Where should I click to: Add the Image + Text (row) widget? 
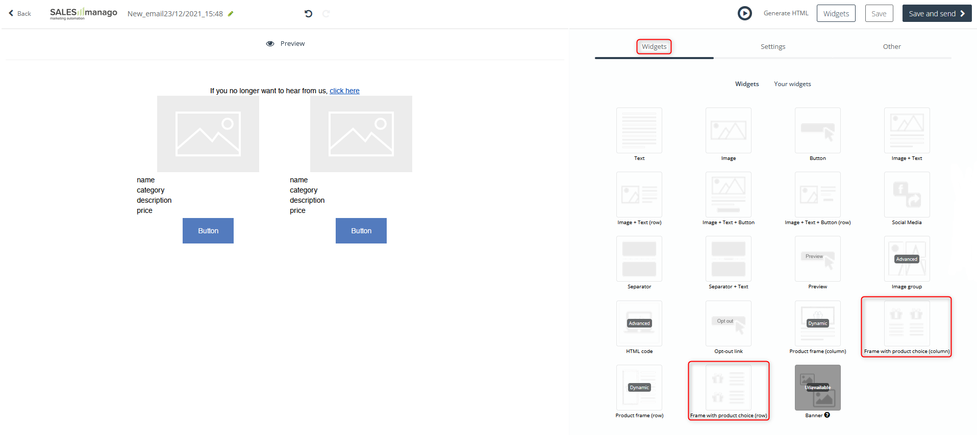(639, 195)
